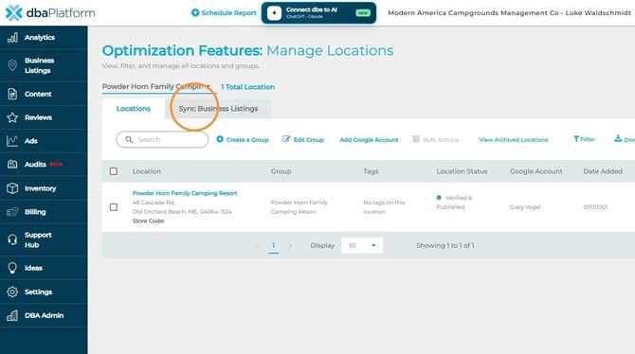Click the Bulk Actions icon

pyautogui.click(x=416, y=139)
